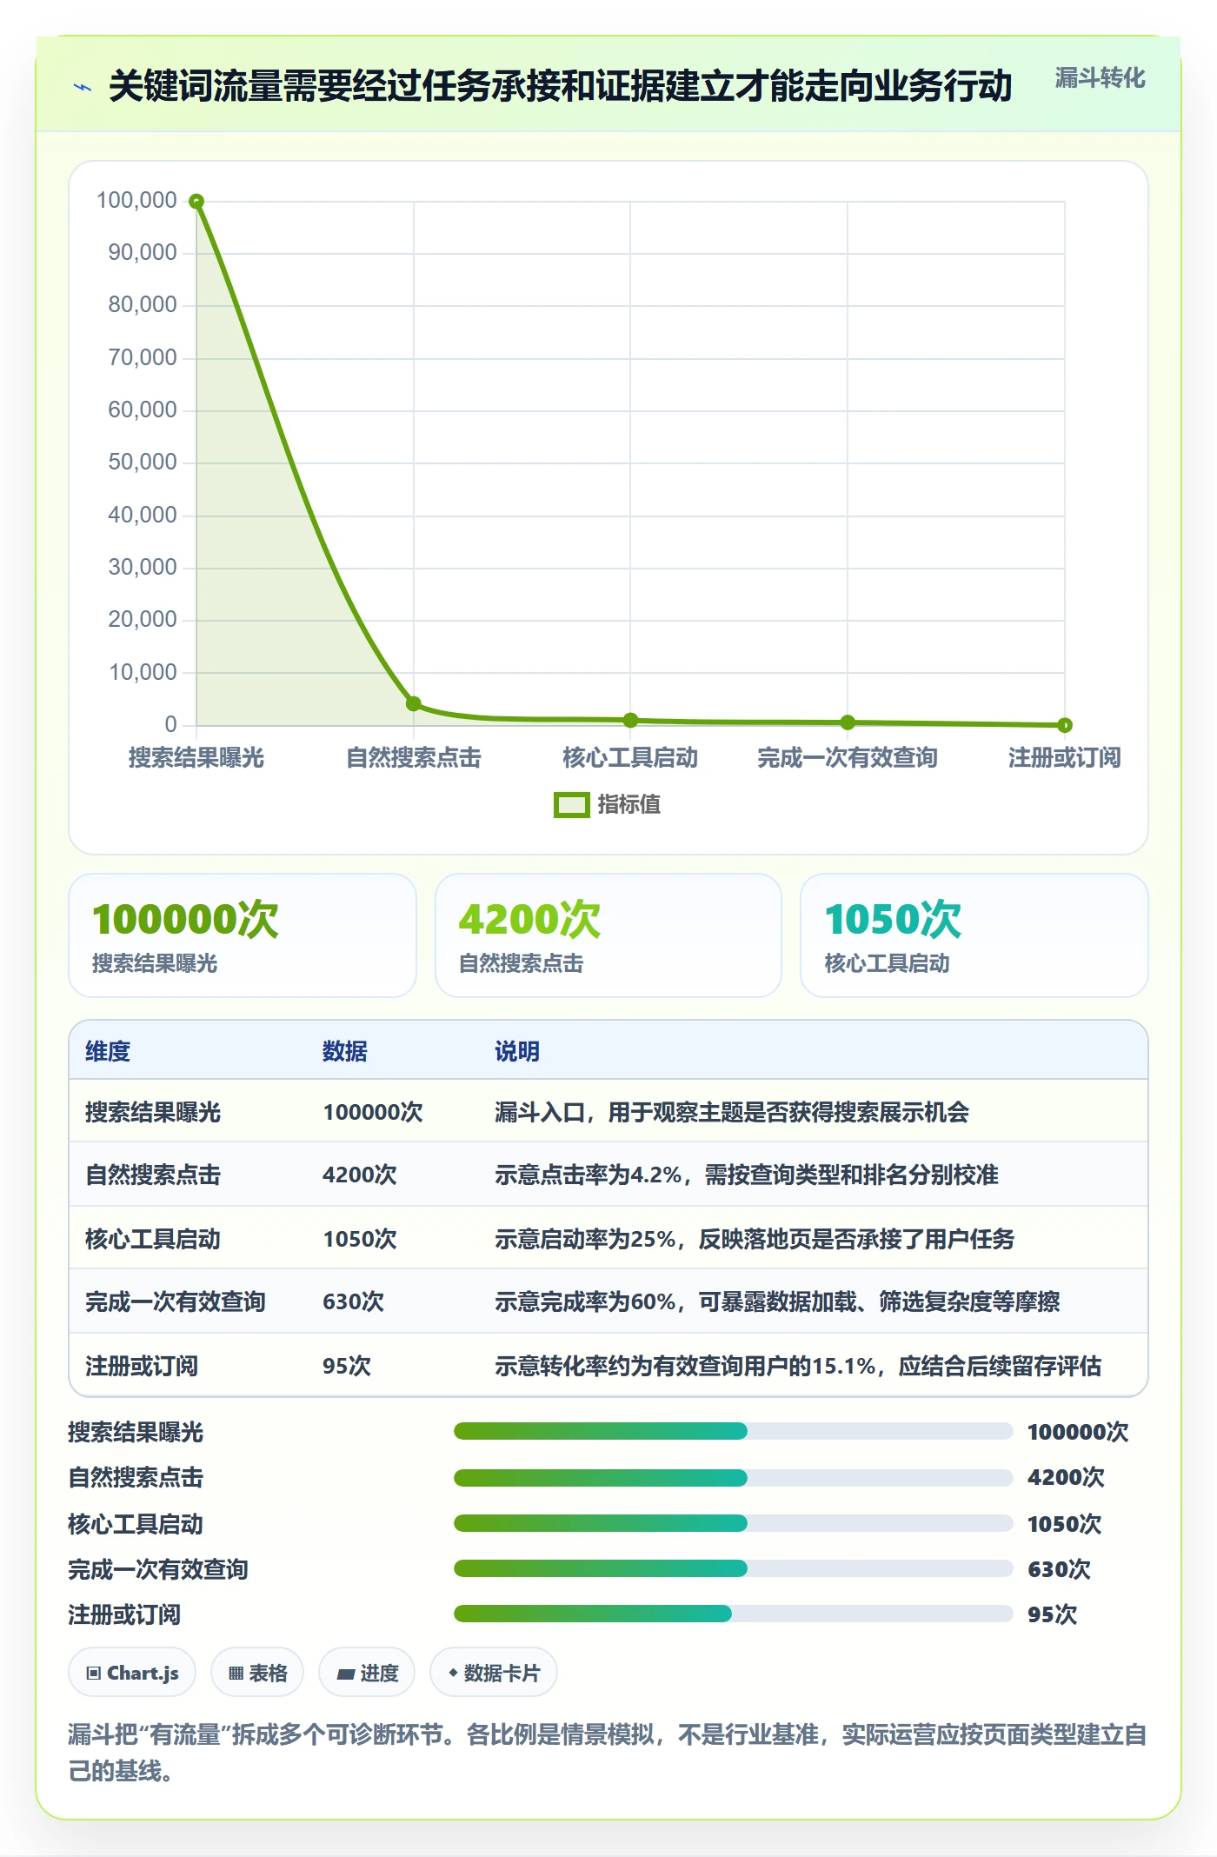The image size is (1217, 1857).
Task: Click the 核心工具启动 progress bar
Action: [x=733, y=1523]
